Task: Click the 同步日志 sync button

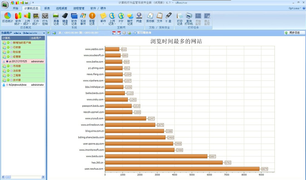Action: click(x=295, y=33)
